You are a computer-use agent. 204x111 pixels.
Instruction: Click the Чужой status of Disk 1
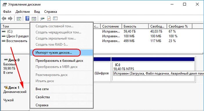coord(8,100)
